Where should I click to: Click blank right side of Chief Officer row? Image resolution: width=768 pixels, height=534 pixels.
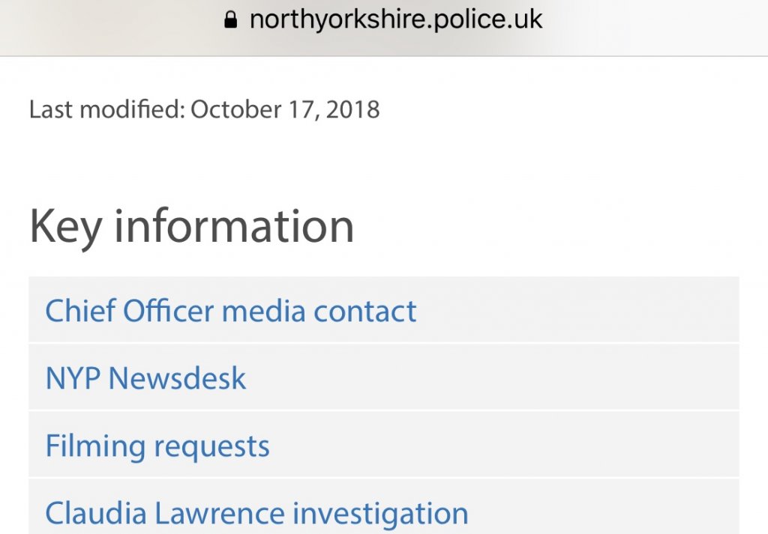tap(600, 311)
